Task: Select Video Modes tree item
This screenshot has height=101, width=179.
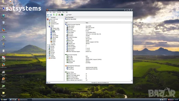Action: [55, 37]
